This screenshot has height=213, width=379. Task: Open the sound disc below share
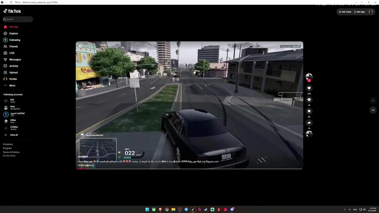click(x=309, y=134)
